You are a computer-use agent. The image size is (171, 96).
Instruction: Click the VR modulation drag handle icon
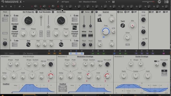164,51
